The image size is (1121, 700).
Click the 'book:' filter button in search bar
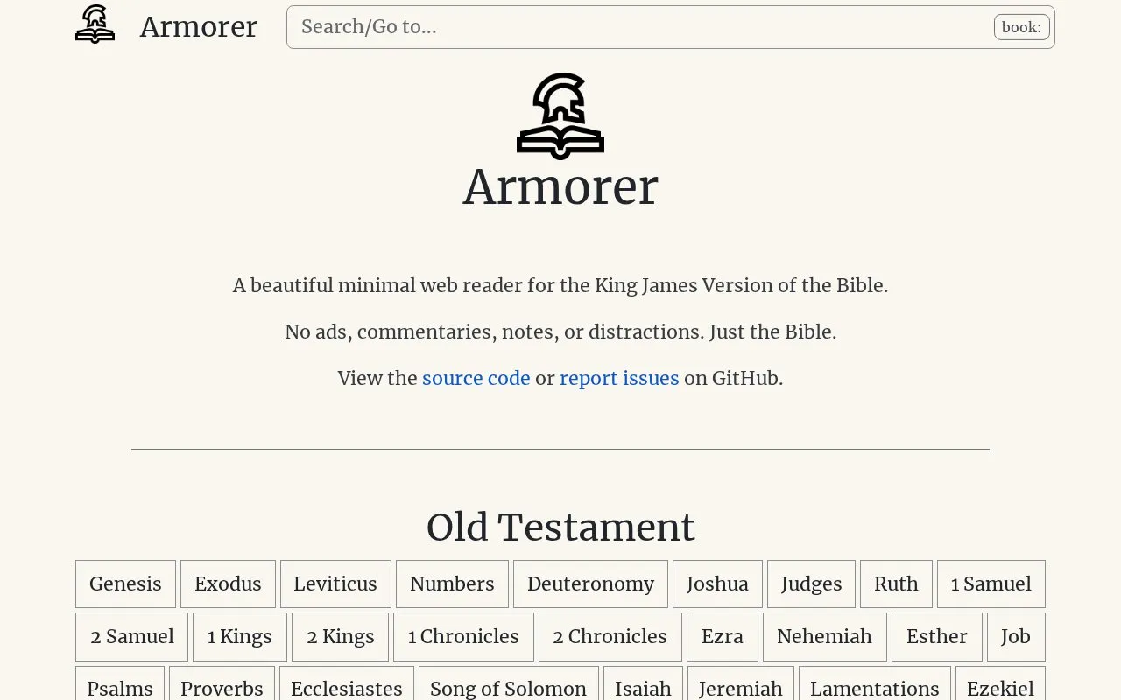[1022, 27]
